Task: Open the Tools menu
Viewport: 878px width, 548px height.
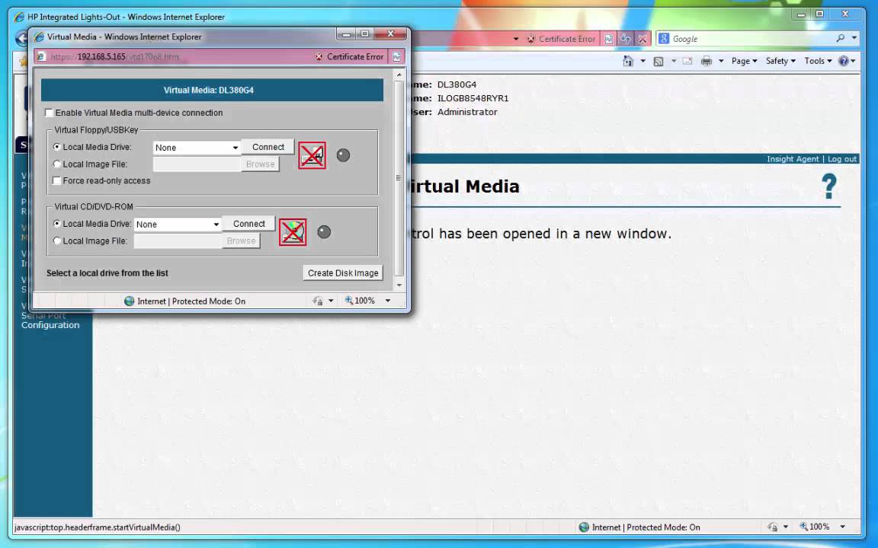Action: point(818,61)
